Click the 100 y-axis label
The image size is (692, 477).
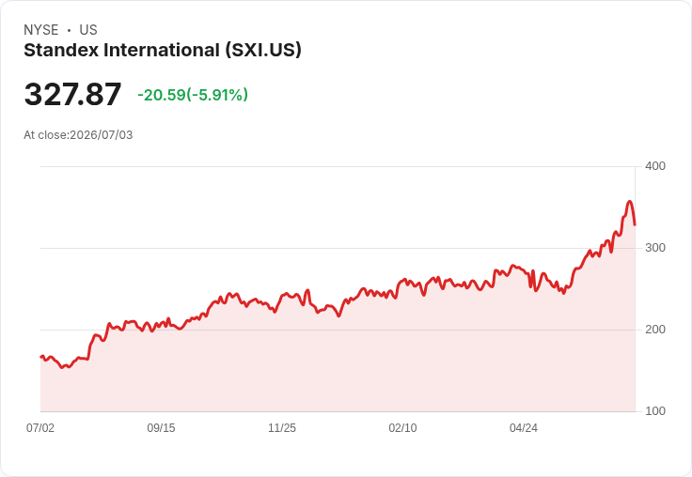(655, 411)
